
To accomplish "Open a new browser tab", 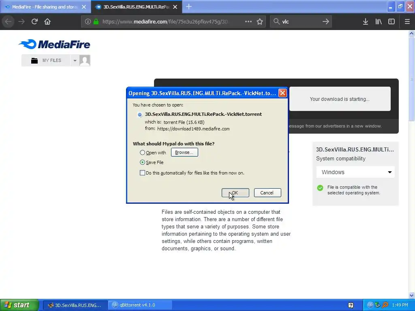I will [189, 6].
